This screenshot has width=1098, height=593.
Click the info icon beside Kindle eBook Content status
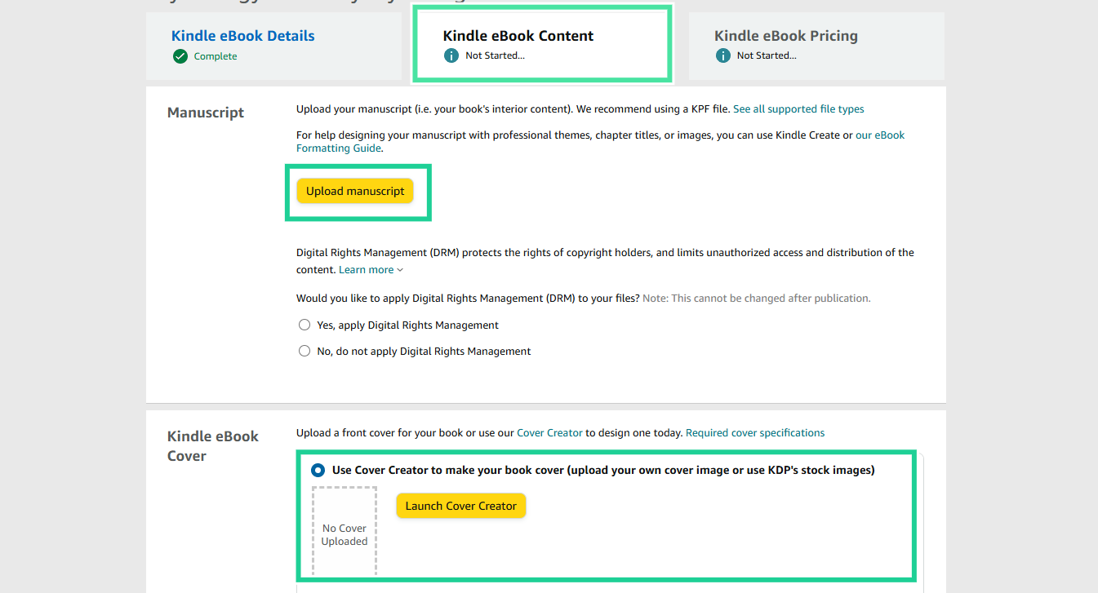451,55
